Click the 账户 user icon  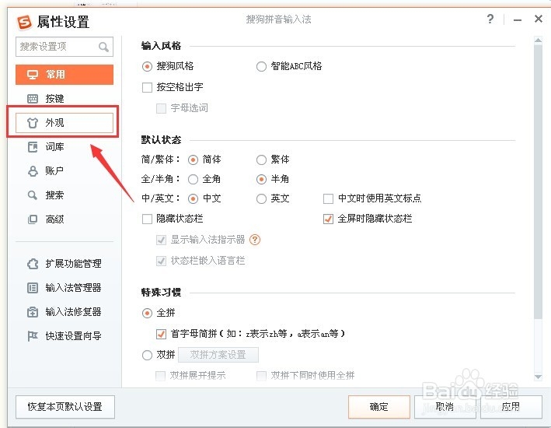(x=33, y=171)
